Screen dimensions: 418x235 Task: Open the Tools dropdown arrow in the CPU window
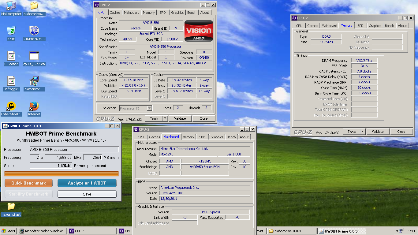coord(165,118)
